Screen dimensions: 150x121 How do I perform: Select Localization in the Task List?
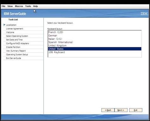pyautogui.click(x=11, y=25)
